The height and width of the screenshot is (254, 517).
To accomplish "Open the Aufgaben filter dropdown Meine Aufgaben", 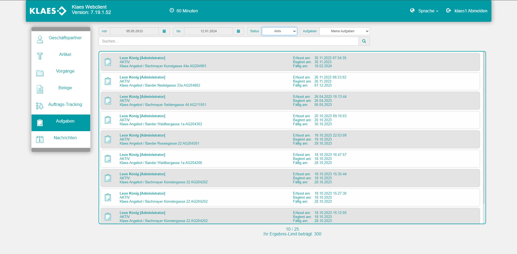I will click(344, 31).
